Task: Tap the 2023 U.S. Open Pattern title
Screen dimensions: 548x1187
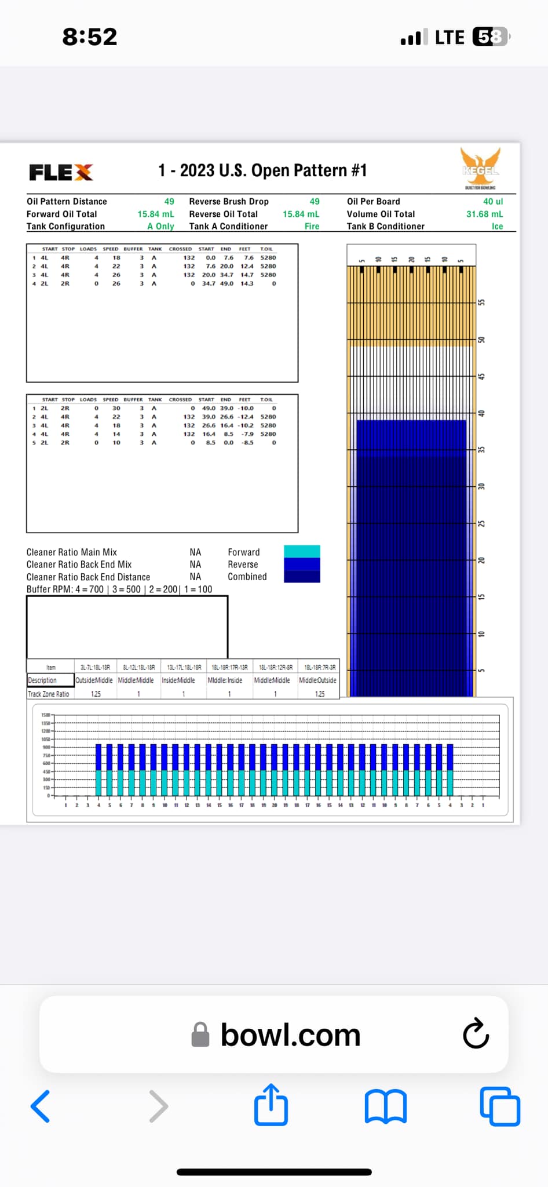Action: pyautogui.click(x=262, y=170)
